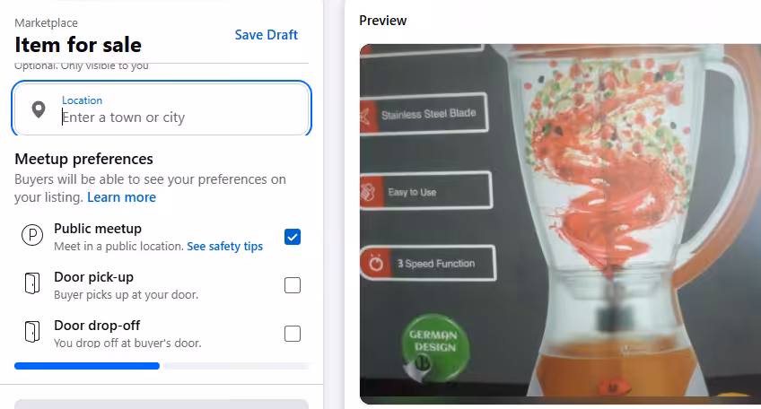Image resolution: width=761 pixels, height=409 pixels.
Task: Click the 3 Speed Function timer badge
Action: tap(427, 264)
